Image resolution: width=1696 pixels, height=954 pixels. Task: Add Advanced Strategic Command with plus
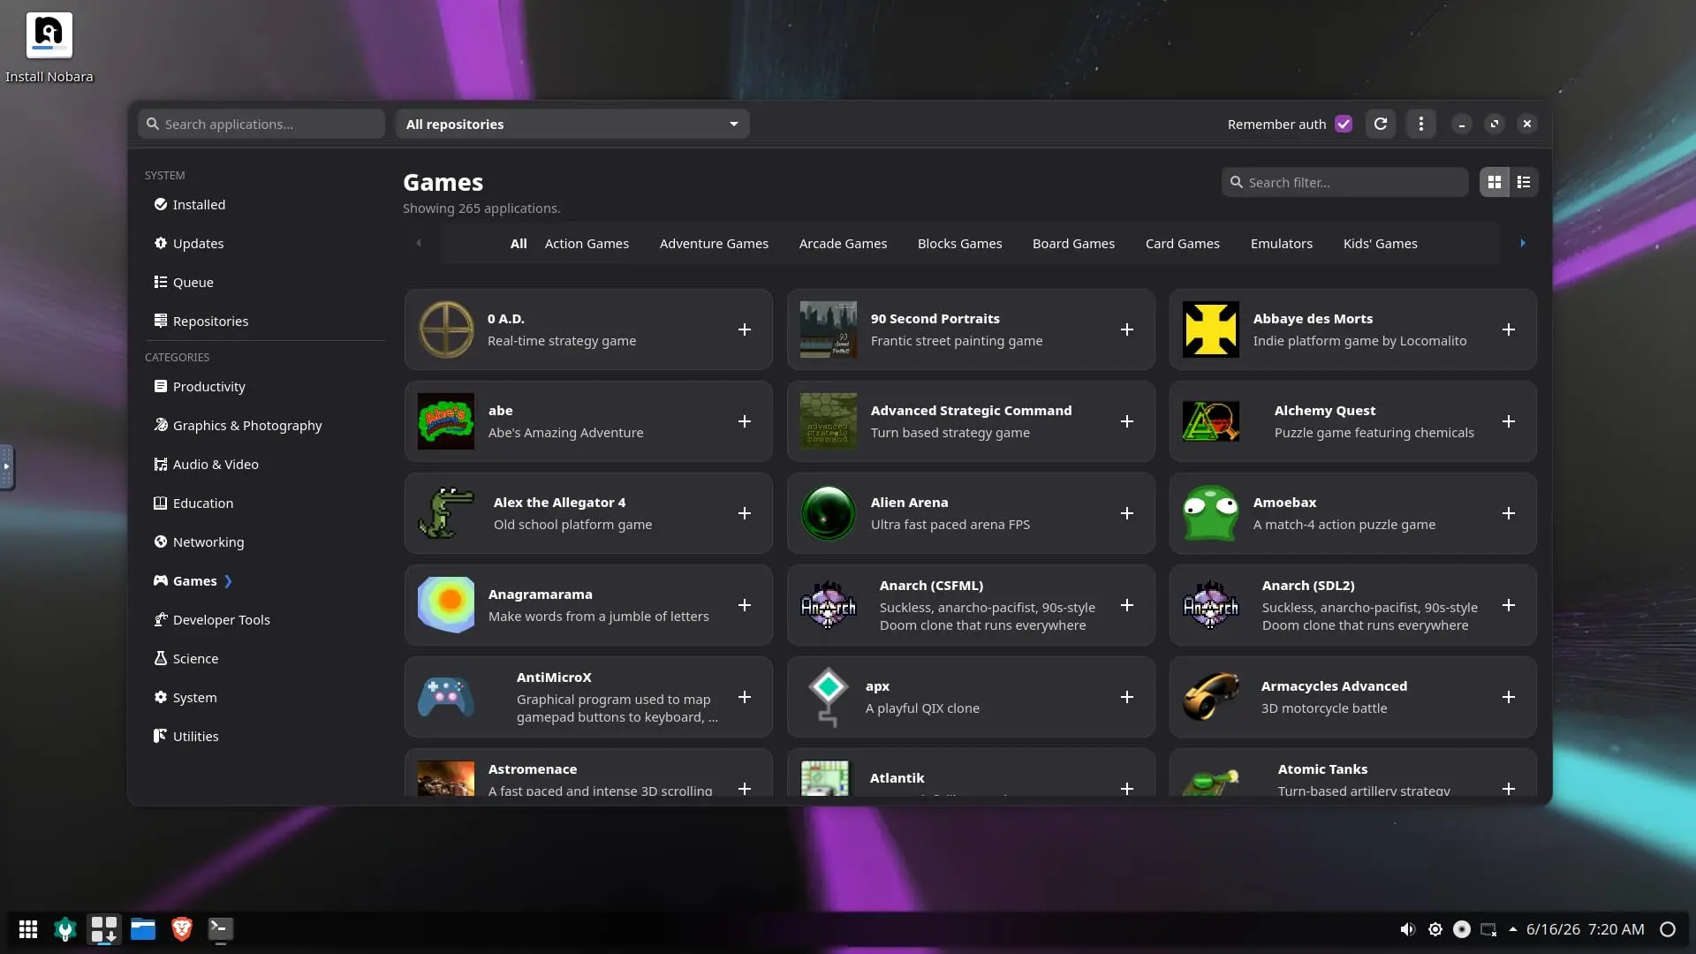(1127, 421)
